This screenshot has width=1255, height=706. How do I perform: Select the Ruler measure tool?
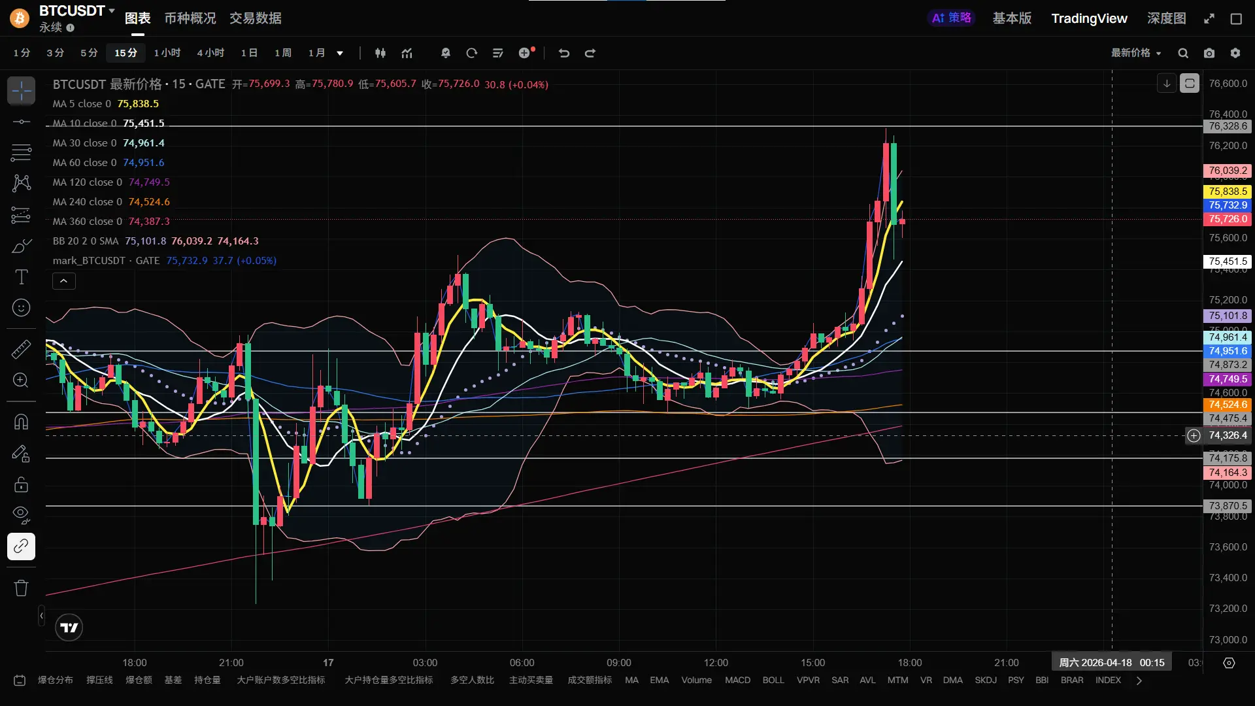[21, 349]
